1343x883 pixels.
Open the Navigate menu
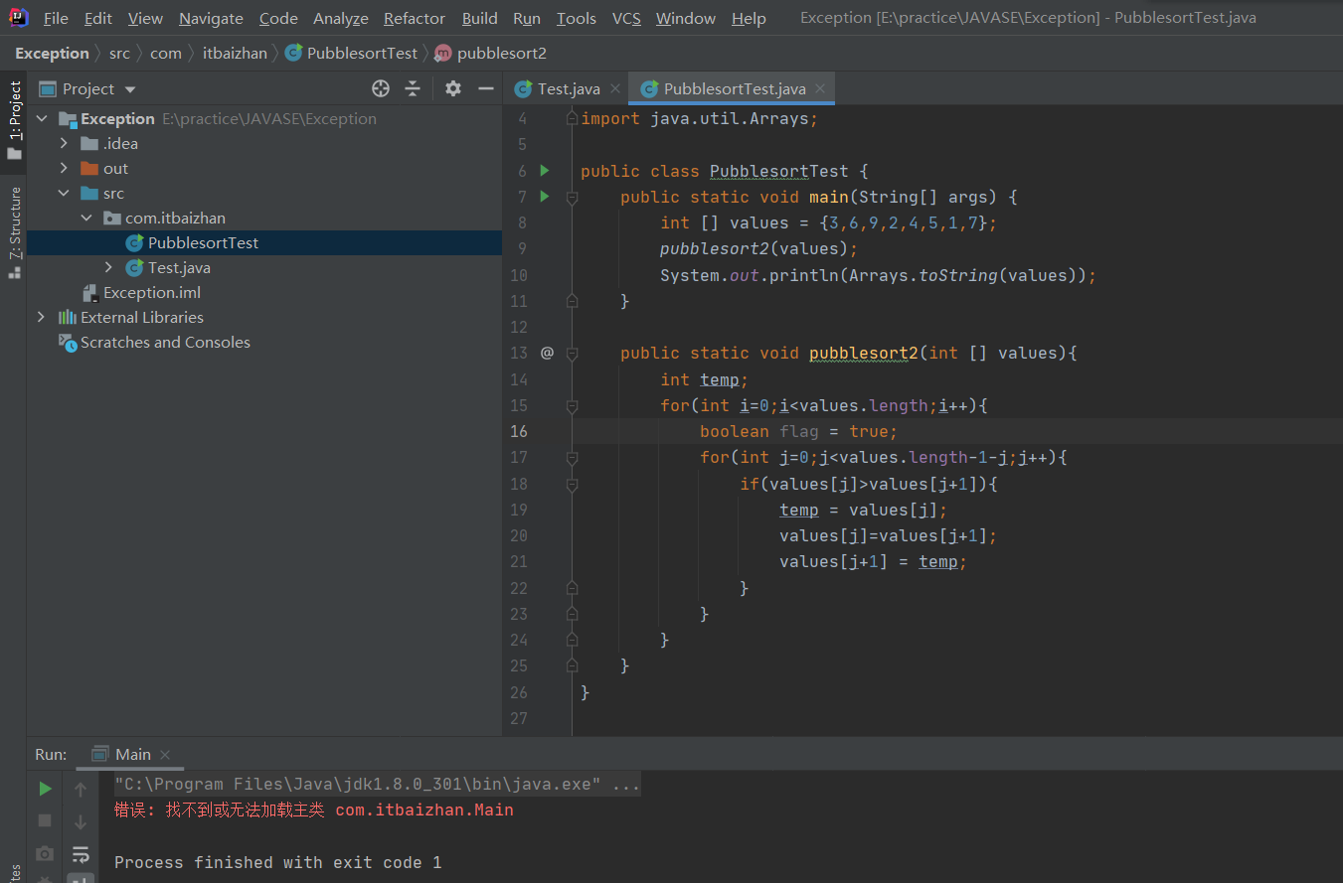211,18
